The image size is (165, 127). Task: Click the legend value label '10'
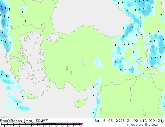[33, 126]
